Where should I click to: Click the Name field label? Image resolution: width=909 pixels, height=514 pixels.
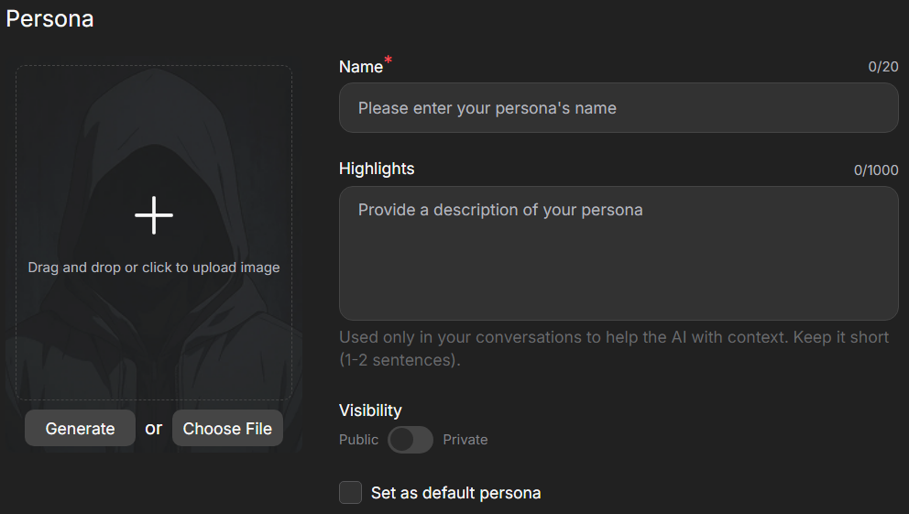360,67
